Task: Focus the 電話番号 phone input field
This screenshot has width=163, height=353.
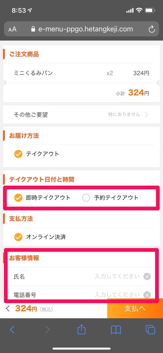Action: pyautogui.click(x=81, y=295)
